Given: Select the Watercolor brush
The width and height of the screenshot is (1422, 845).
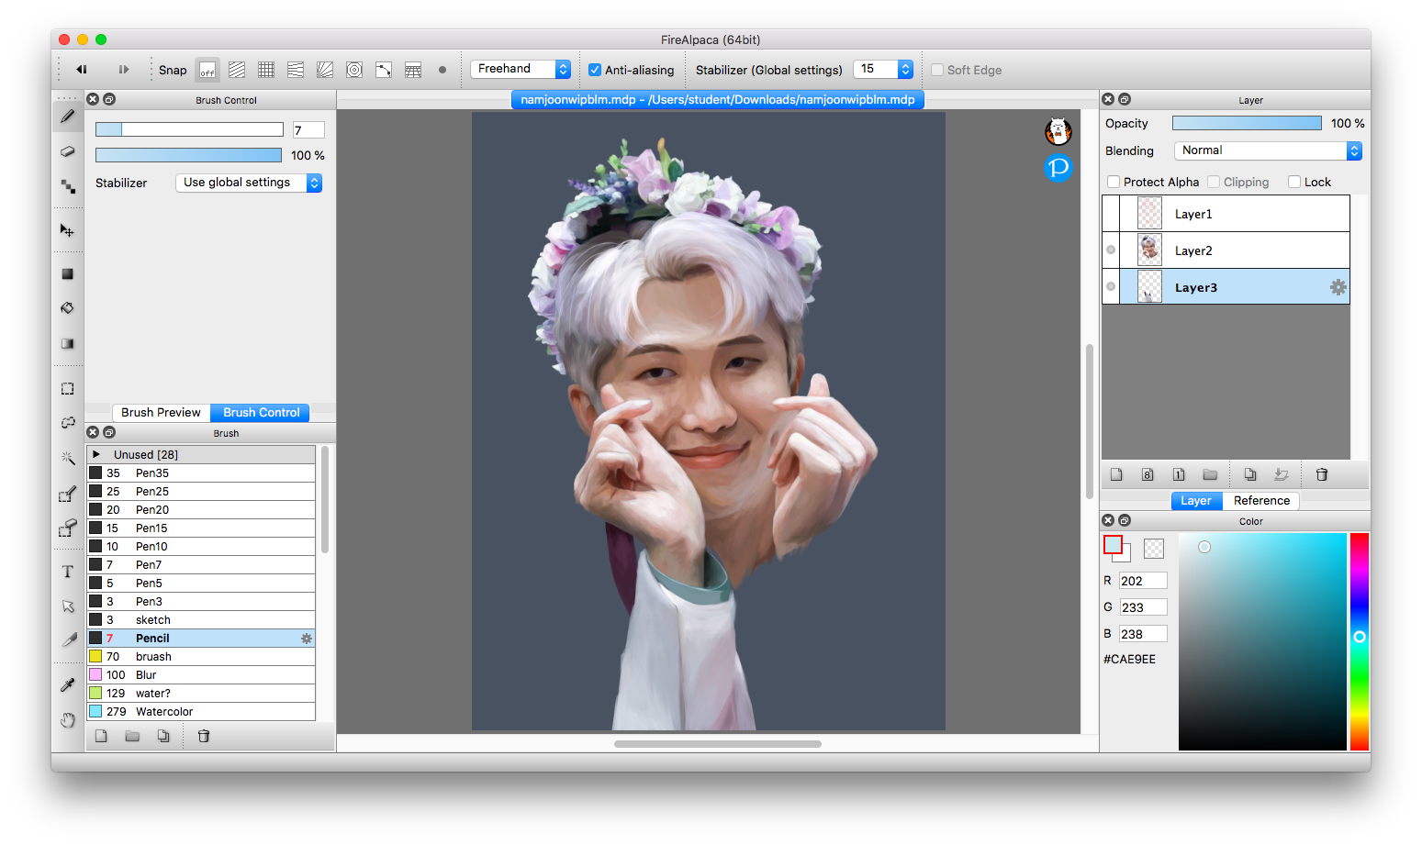Looking at the screenshot, I should pyautogui.click(x=201, y=711).
